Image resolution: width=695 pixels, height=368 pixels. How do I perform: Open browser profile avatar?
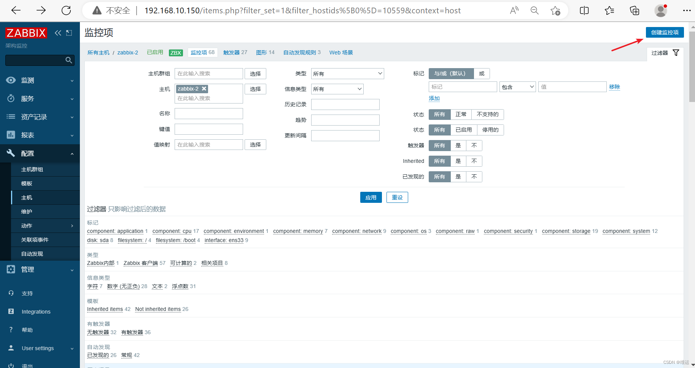point(661,10)
